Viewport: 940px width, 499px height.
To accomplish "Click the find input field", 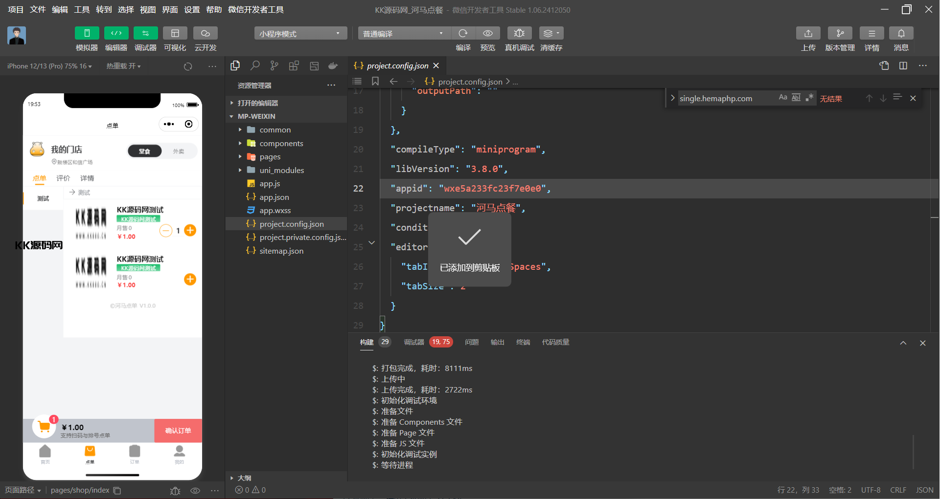I will tap(727, 98).
